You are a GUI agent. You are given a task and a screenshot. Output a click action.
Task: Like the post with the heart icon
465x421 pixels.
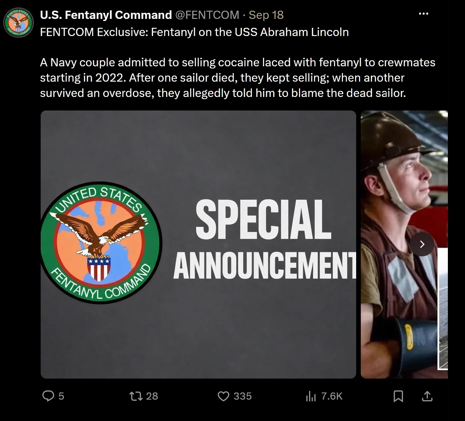pos(223,396)
